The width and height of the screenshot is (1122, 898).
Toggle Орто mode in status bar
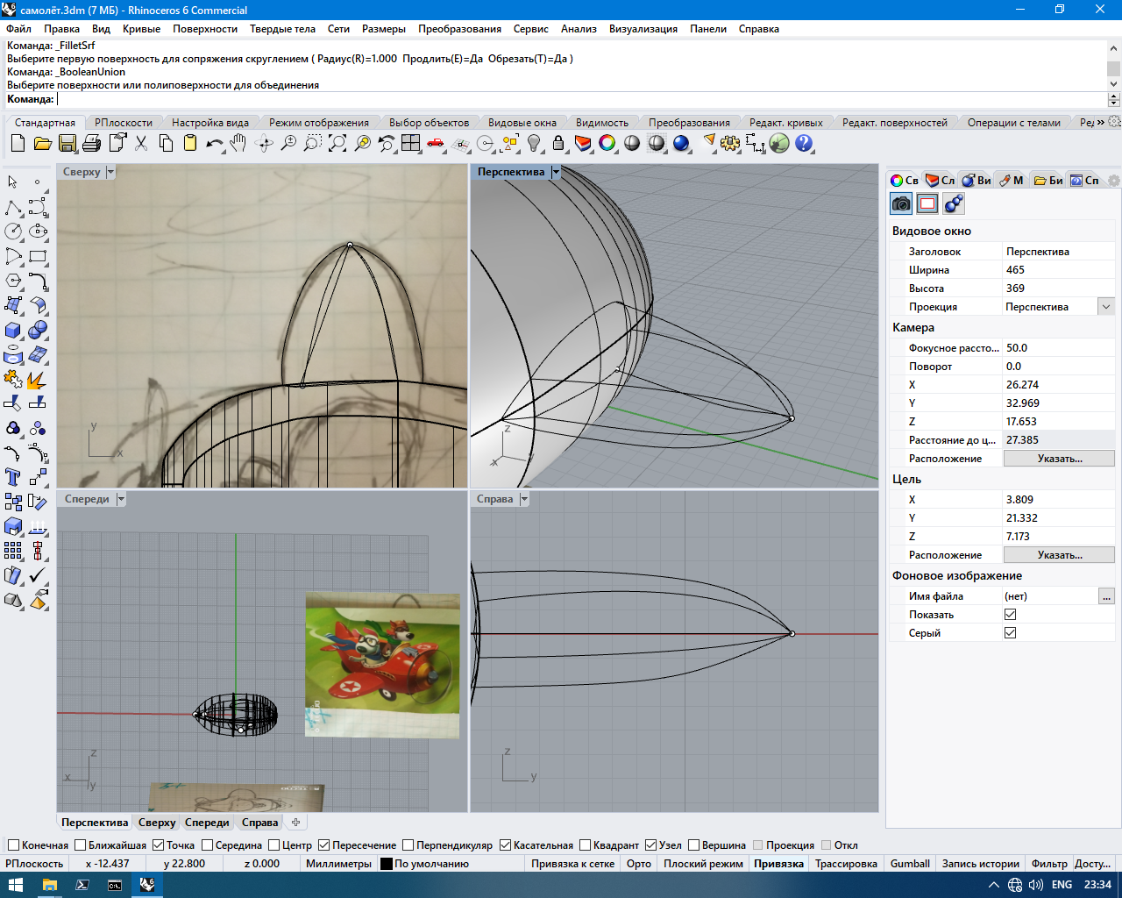639,864
